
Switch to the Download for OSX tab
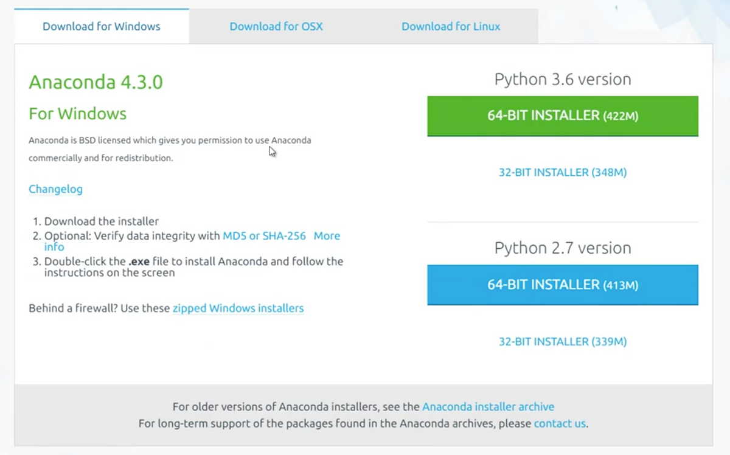click(x=276, y=26)
